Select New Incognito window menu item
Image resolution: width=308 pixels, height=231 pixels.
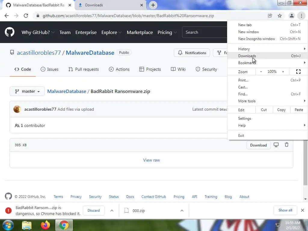tap(267, 39)
